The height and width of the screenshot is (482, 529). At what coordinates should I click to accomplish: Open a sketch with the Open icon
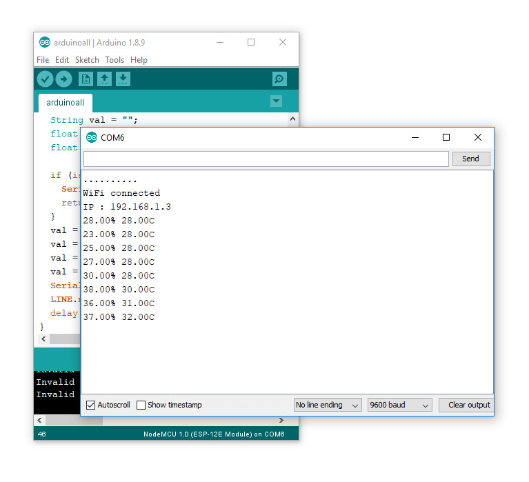tap(105, 79)
